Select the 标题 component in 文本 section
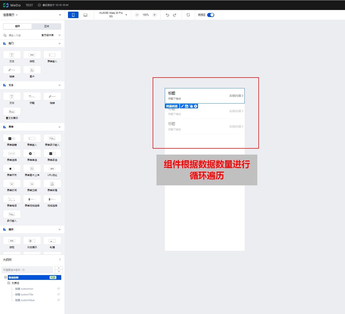Viewport: 345px width, 314px height. click(32, 98)
